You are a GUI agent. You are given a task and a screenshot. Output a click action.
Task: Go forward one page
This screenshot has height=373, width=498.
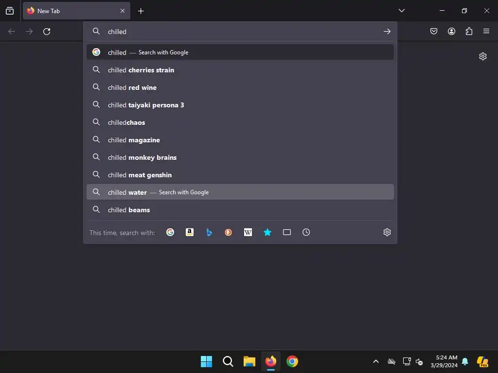click(29, 32)
